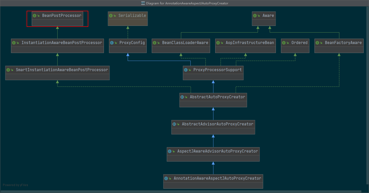This screenshot has height=193, width=369.
Task: Click the diagram icon in the title bar
Action: pos(143,3)
